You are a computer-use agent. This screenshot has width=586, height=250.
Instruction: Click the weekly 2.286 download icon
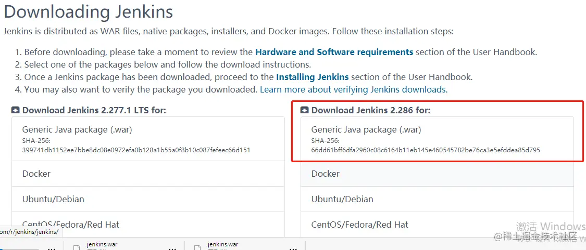click(305, 110)
